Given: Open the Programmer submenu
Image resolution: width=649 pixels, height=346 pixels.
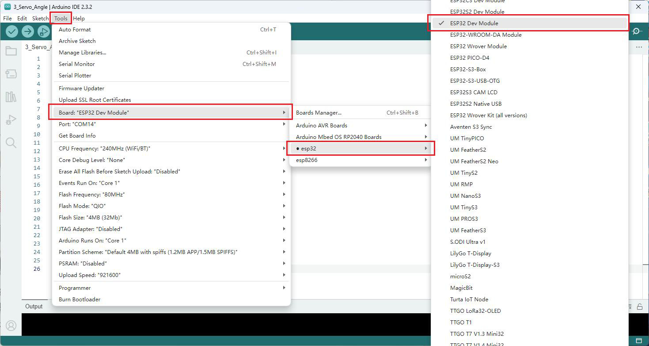Looking at the screenshot, I should (x=171, y=288).
